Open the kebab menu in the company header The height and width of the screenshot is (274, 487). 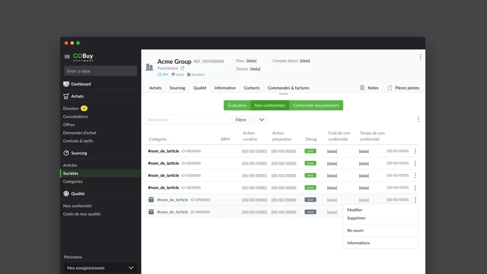(420, 57)
